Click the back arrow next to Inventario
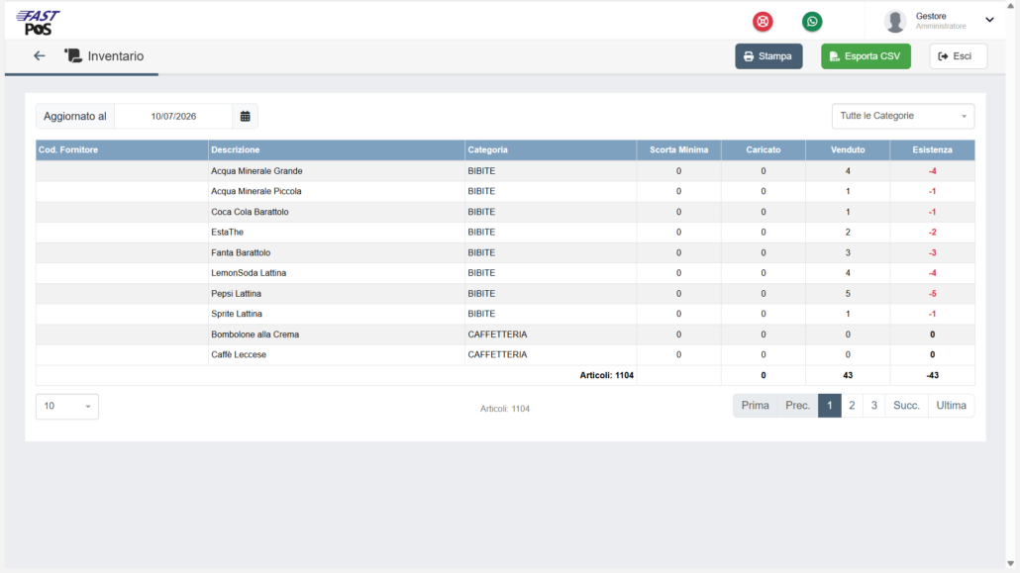This screenshot has width=1020, height=573. tap(39, 56)
